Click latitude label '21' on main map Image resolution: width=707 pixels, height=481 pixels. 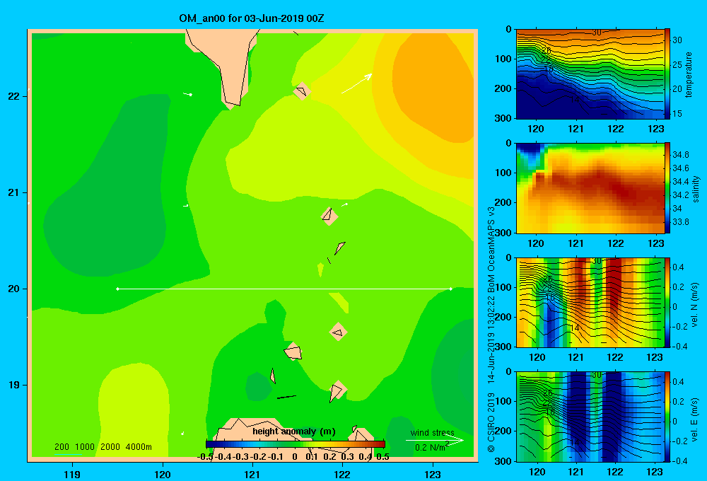14,192
